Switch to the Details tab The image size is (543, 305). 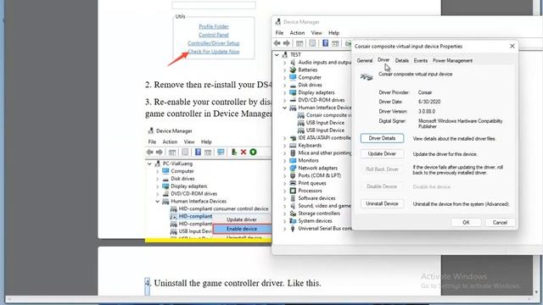(x=401, y=60)
